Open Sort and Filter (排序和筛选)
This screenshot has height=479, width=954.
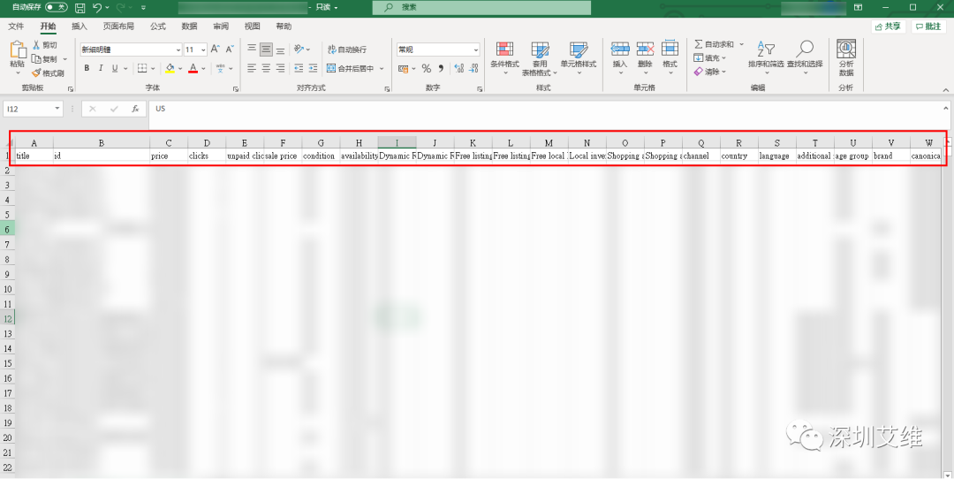tap(766, 58)
